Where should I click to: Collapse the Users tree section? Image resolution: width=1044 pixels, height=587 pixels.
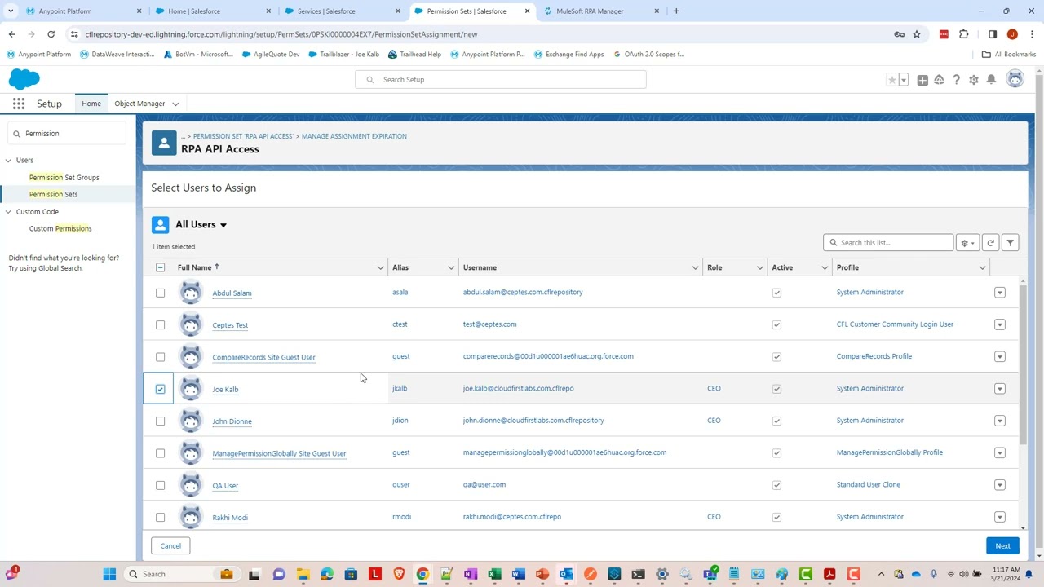(x=8, y=160)
